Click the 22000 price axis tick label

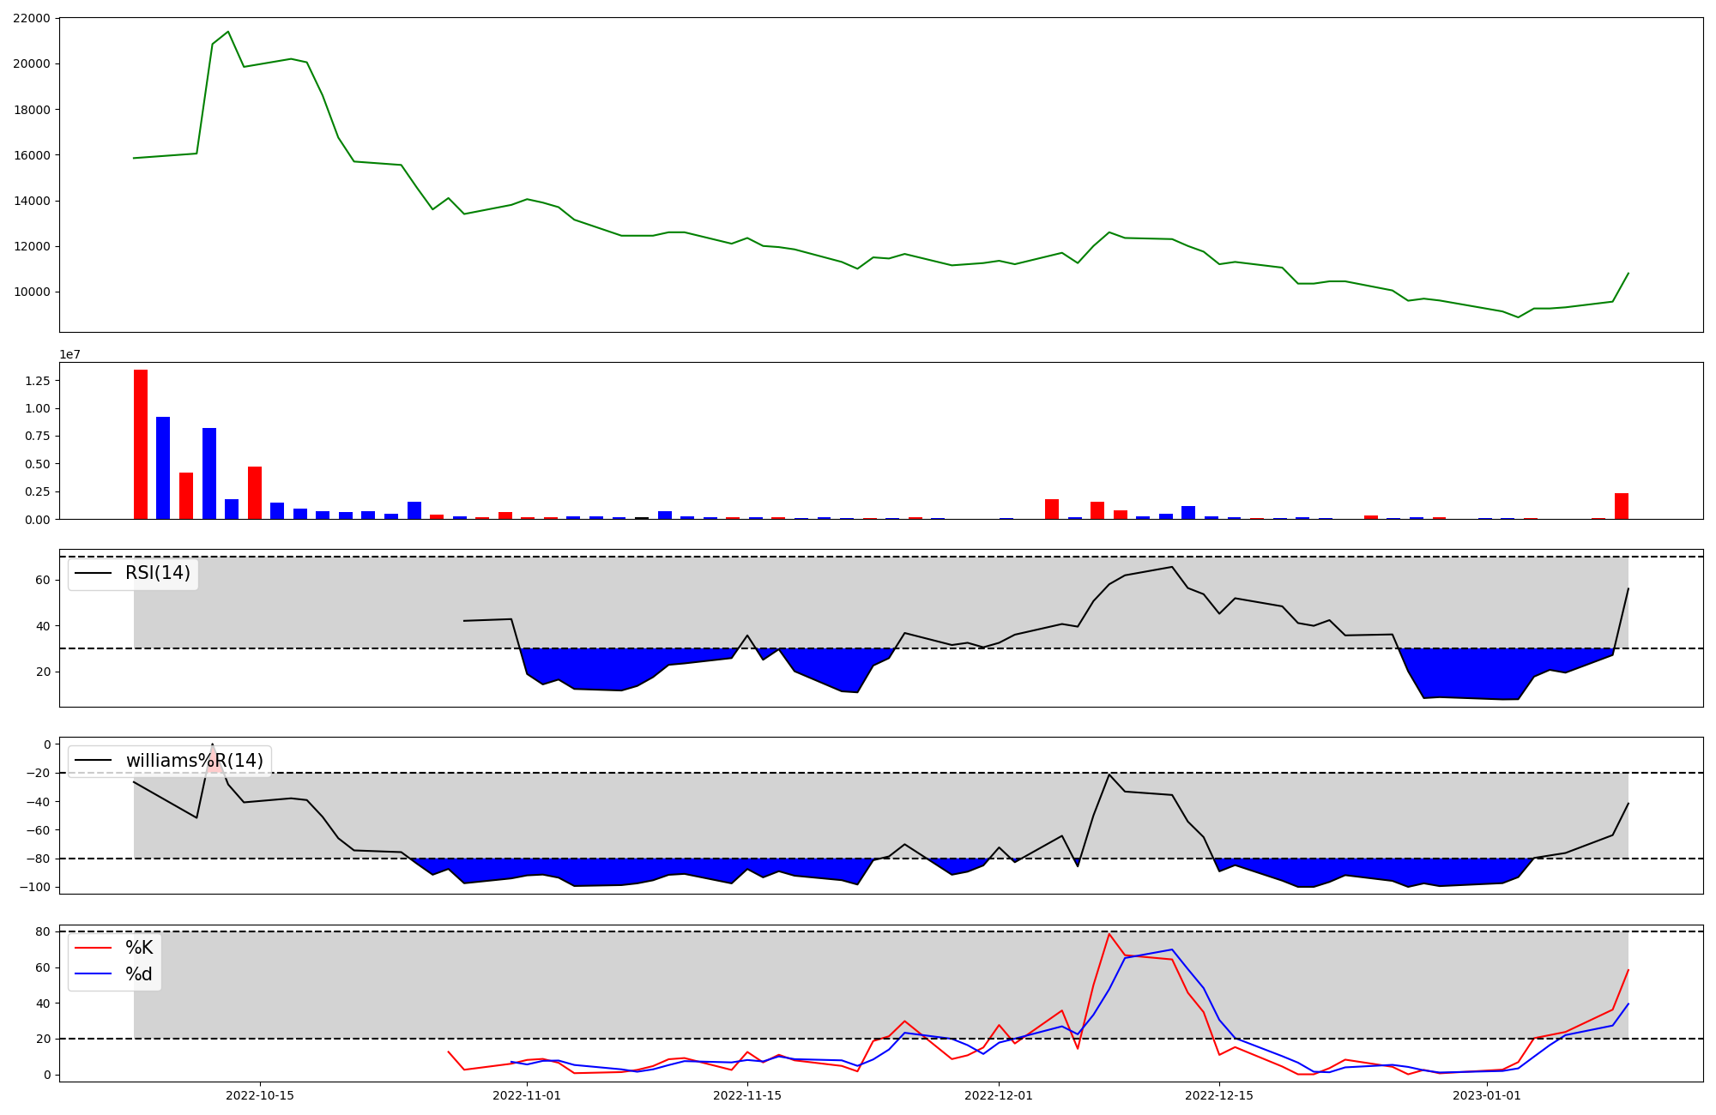(x=31, y=18)
